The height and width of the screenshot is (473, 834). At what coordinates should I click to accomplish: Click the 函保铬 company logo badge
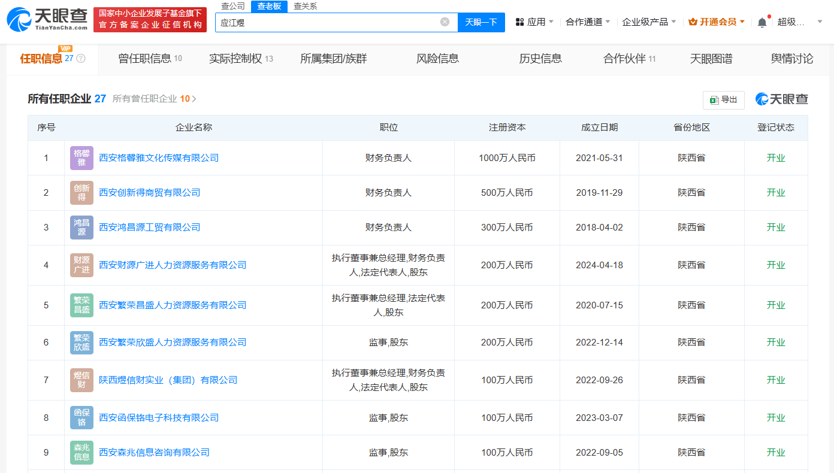tap(81, 418)
